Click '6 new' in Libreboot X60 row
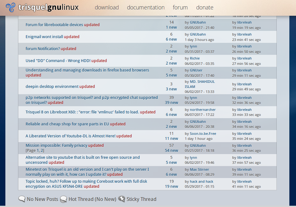296x207 pixels. 172,115
